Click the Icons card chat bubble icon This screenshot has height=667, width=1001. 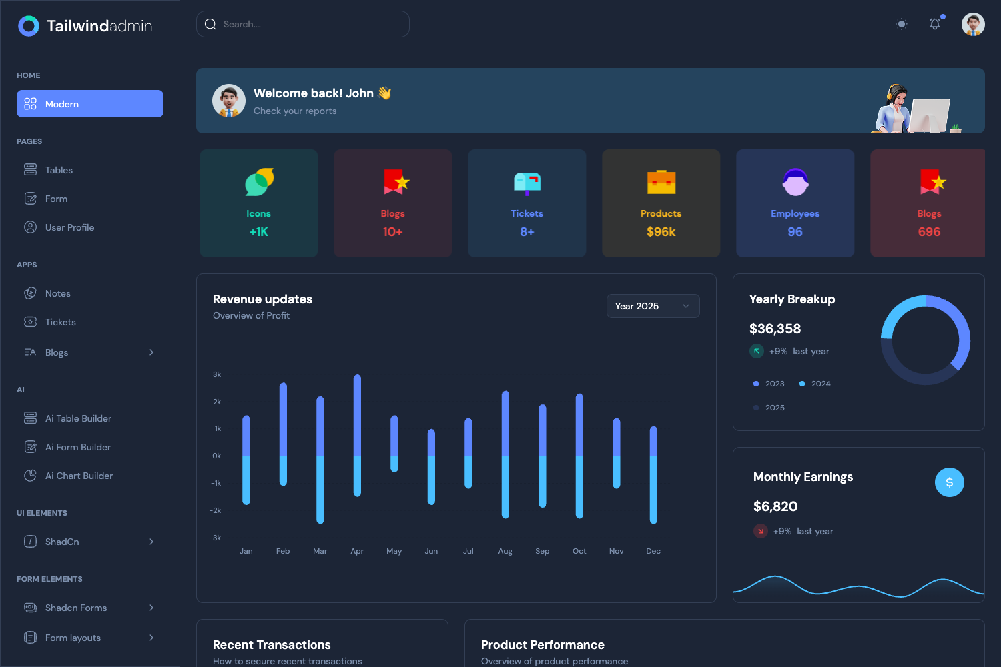click(x=259, y=182)
